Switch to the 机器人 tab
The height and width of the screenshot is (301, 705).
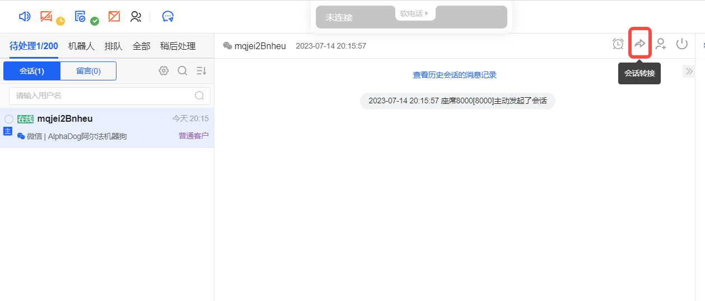[x=81, y=46]
